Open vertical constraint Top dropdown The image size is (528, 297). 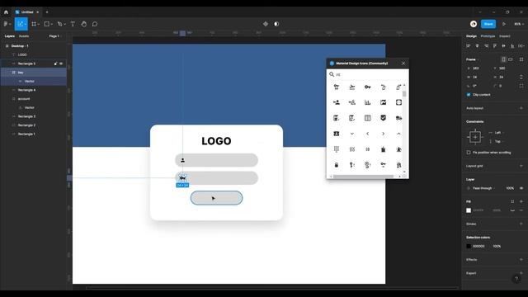point(496,141)
